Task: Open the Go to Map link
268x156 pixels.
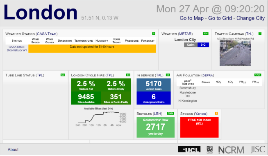Action: pos(191,18)
